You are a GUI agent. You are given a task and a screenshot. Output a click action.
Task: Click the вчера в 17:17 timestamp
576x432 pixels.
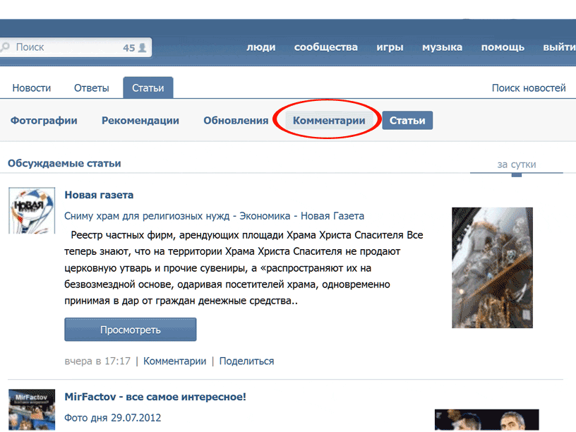(97, 361)
